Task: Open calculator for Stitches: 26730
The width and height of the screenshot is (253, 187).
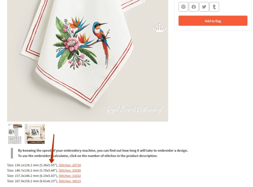Action: click(x=70, y=165)
